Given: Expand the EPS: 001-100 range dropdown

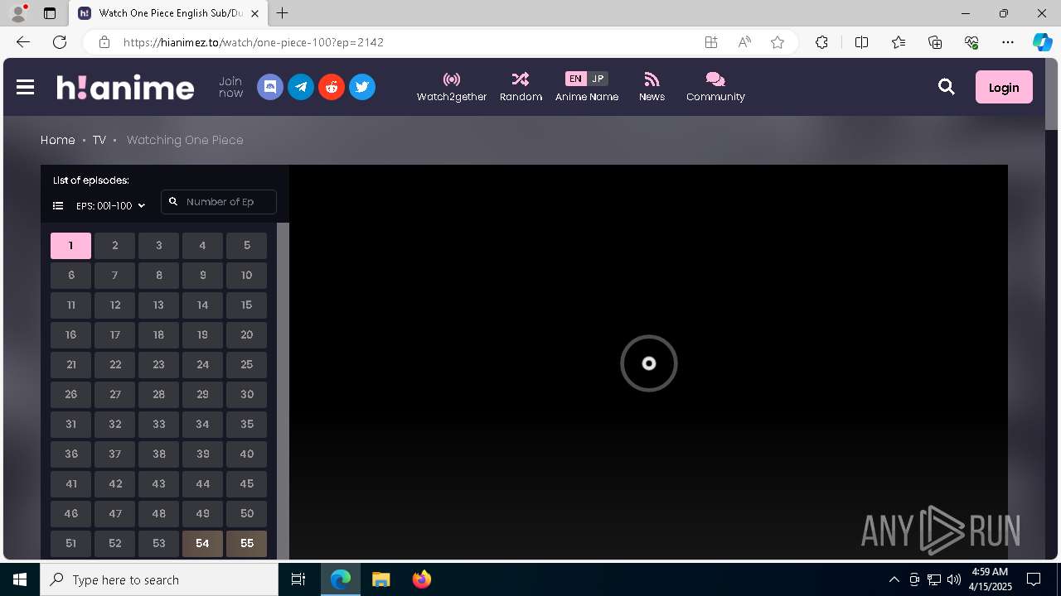Looking at the screenshot, I should click(110, 205).
